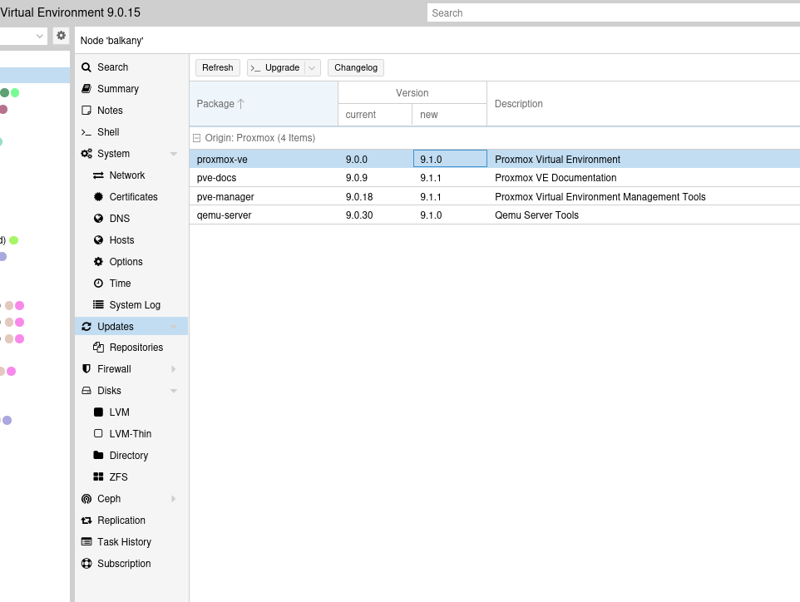
Task: Open the Repositories menu item
Action: [136, 348]
